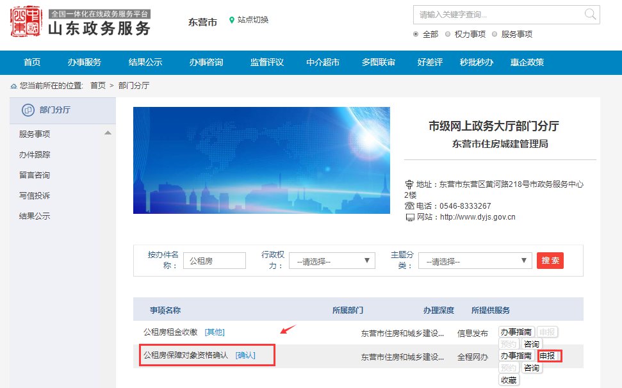Click 全程网办 in the 办理深度 column
This screenshot has height=388, width=622.
tap(473, 357)
